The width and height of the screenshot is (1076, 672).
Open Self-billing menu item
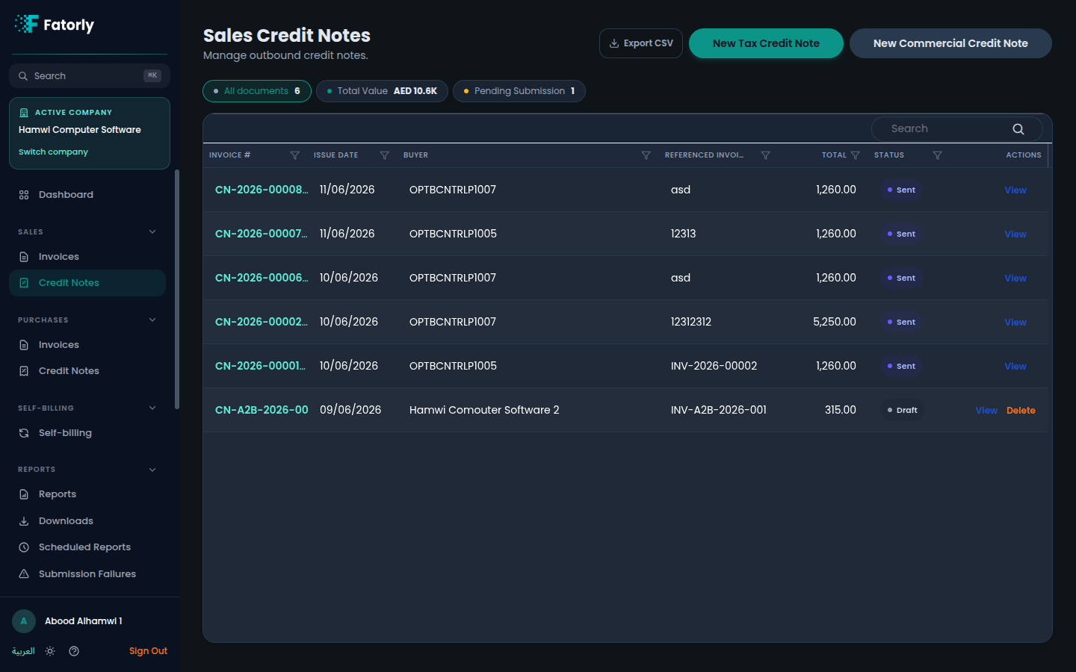pos(87,433)
